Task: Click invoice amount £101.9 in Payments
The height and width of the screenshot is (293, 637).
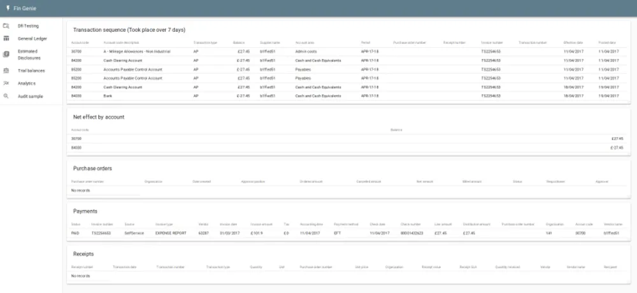Action: 257,233
